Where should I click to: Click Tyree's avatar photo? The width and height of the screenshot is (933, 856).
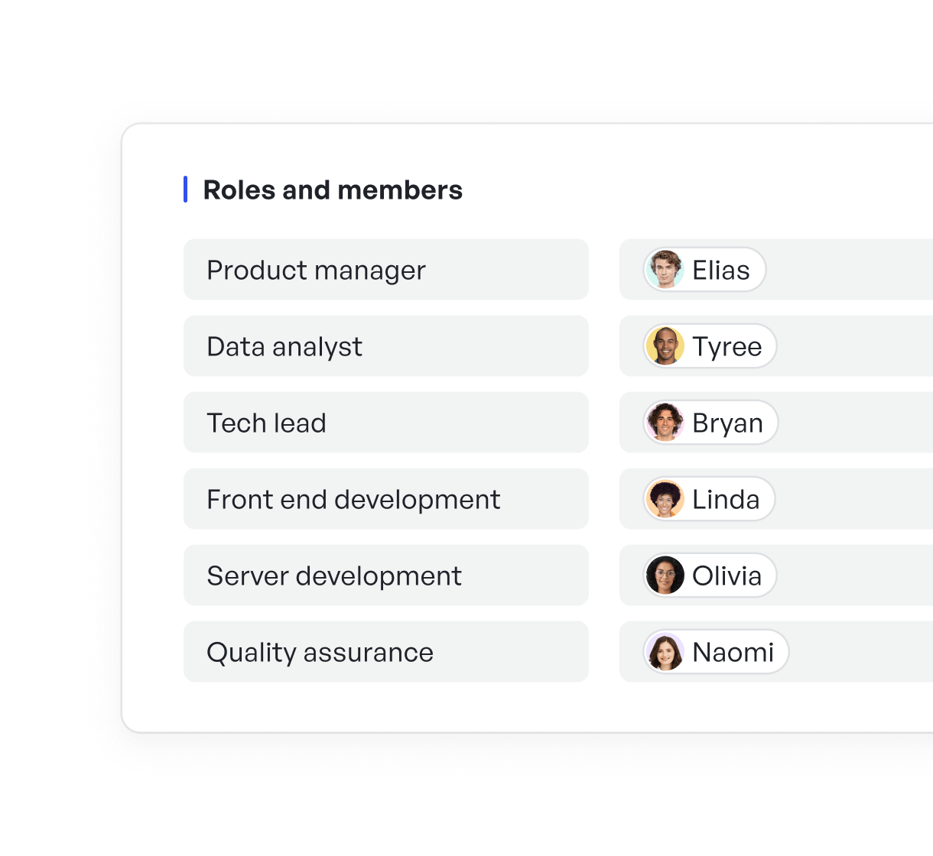pos(665,346)
